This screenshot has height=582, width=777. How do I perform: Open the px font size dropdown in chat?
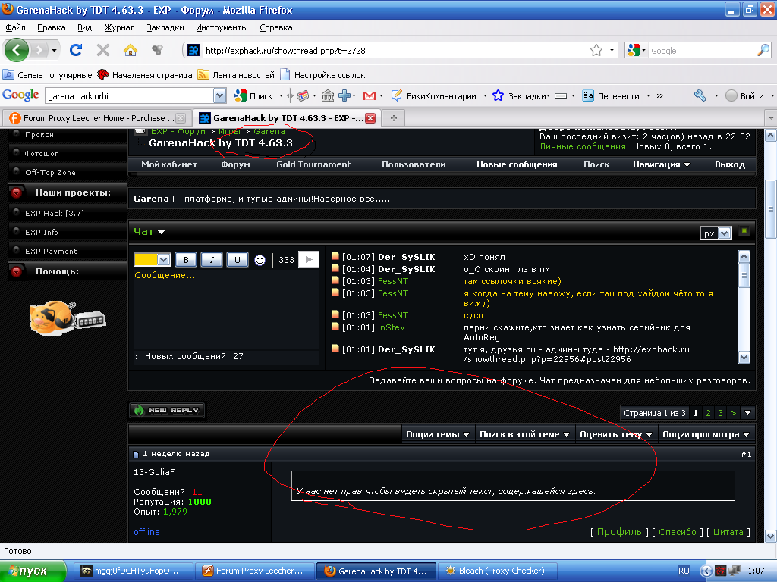tap(725, 233)
